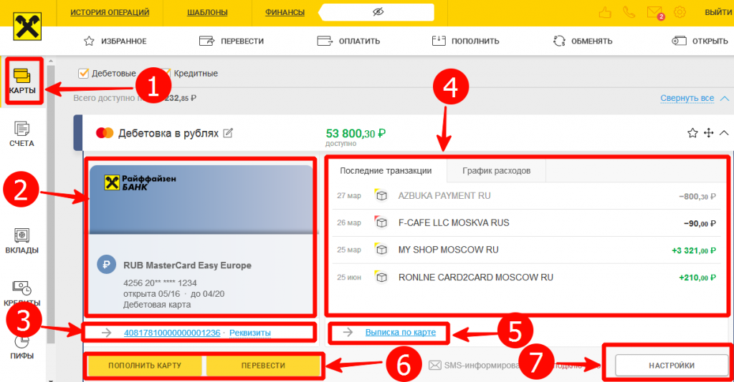The width and height of the screenshot is (734, 382).
Task: Open the Выписка по карте link
Action: pyautogui.click(x=400, y=332)
